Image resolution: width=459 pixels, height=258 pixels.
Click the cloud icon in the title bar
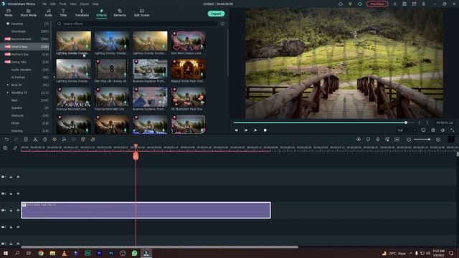(x=341, y=4)
